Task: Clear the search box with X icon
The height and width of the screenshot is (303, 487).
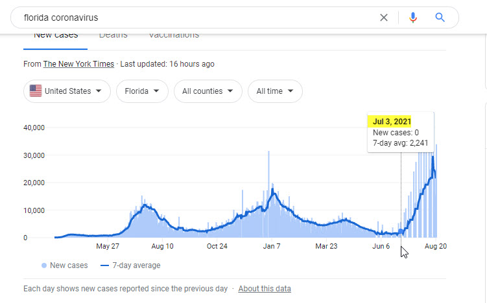Action: coord(384,17)
